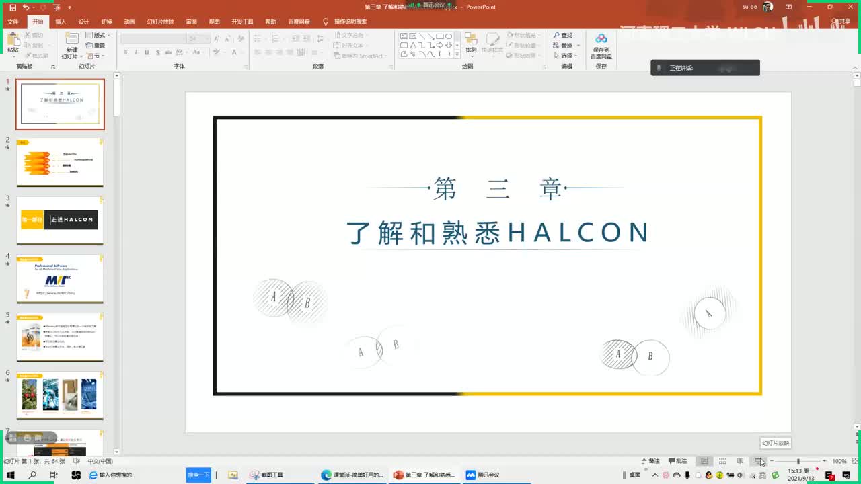Open the 版式 layout dropdown
The image size is (861, 484).
click(98, 35)
